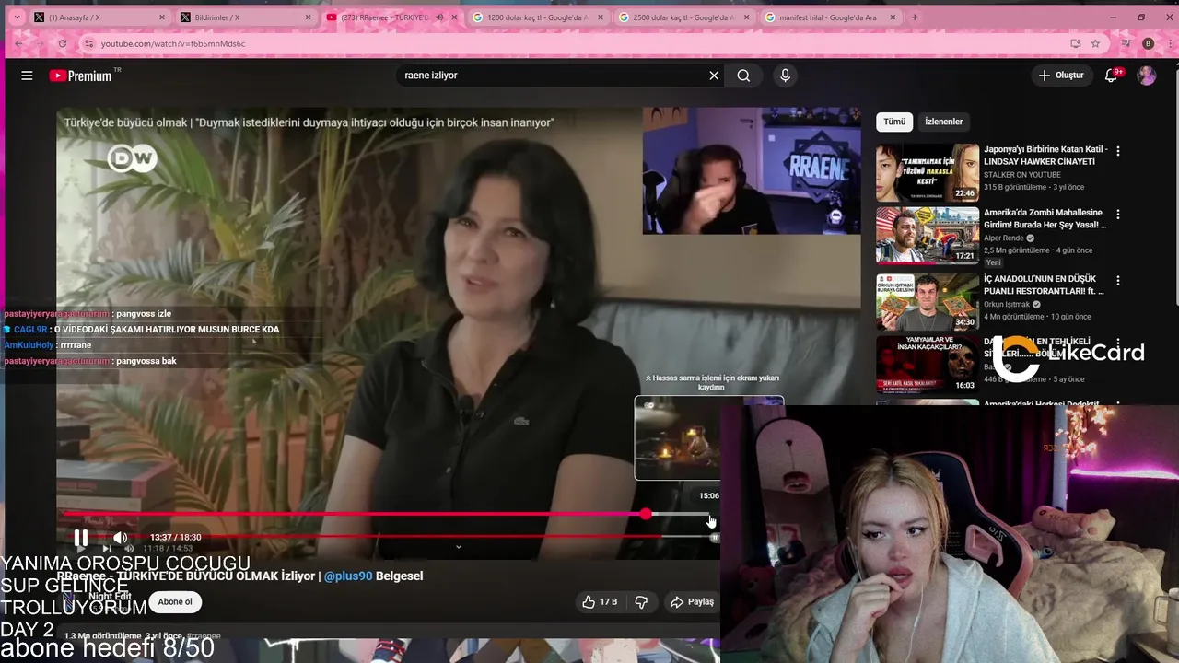Open options for İÇ ANADOLU'NUN EN DÜŞÜK video
Screen dimensions: 1179x663
coord(1118,280)
